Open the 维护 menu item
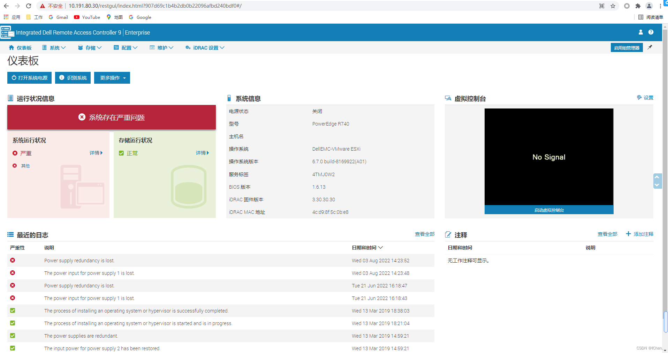Screen dimensions: 668x353 click(161, 47)
